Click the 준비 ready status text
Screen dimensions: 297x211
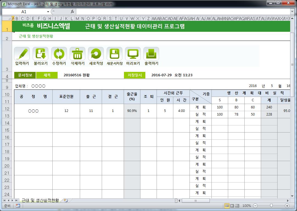(x=7, y=206)
